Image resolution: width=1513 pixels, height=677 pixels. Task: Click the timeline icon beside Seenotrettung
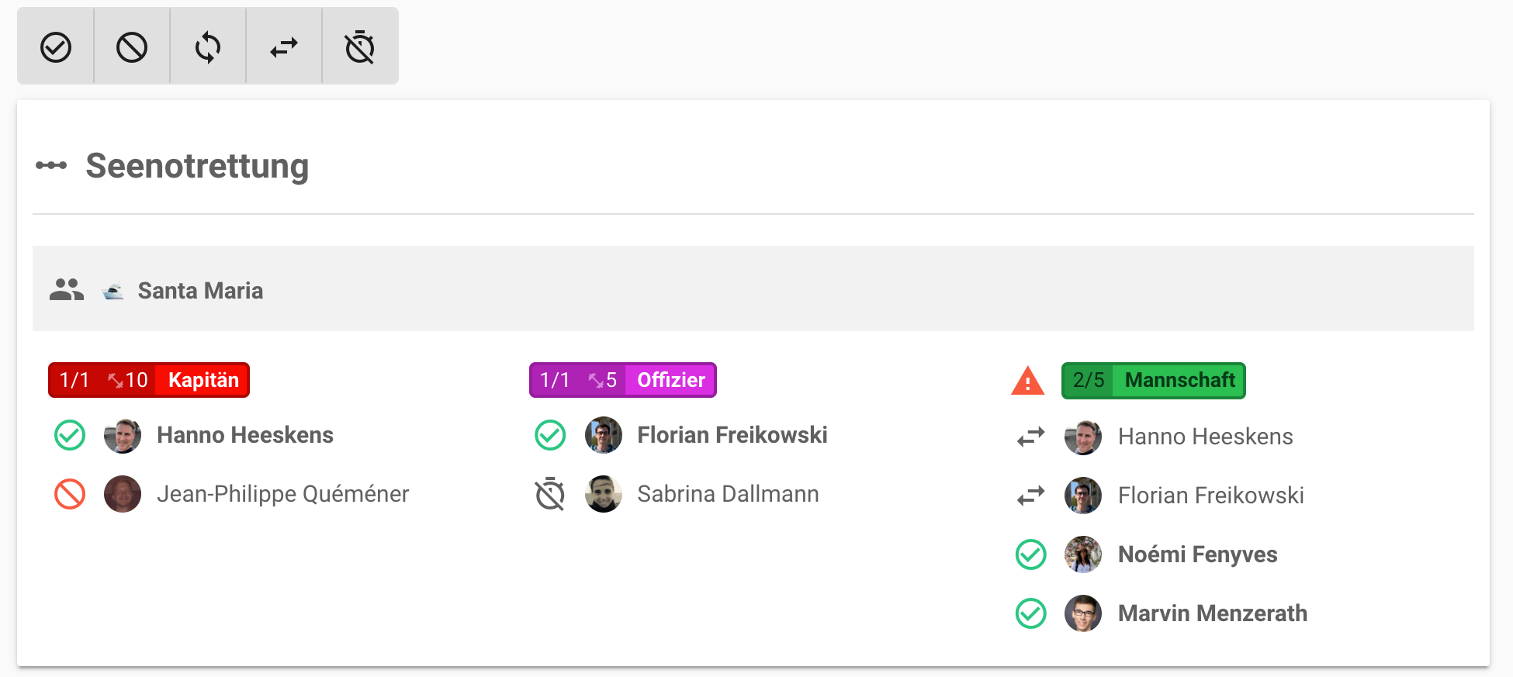coord(51,165)
